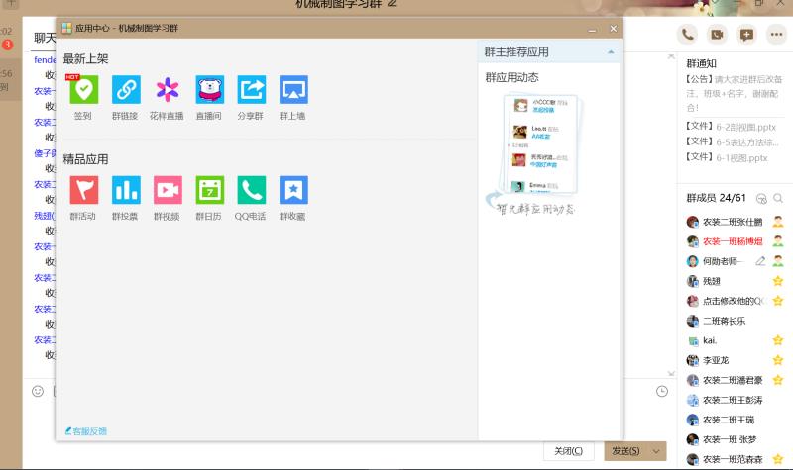The width and height of the screenshot is (793, 470).
Task: Open the 直播间 bear icon app
Action: 209,91
